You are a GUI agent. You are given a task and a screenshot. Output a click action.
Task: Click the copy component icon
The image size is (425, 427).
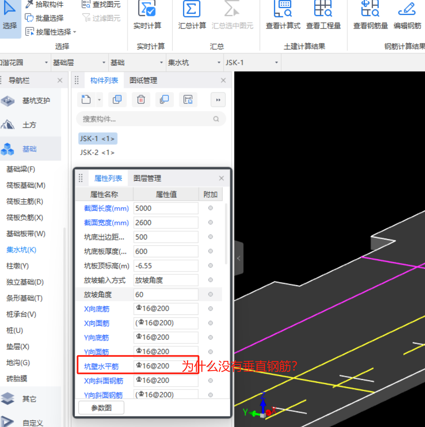click(117, 99)
